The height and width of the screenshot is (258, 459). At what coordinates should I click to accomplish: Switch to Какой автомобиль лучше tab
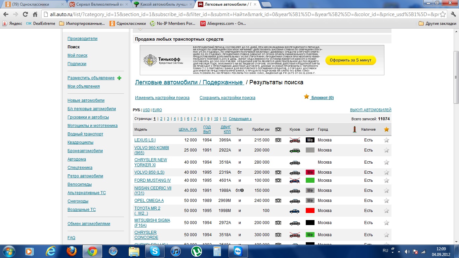[x=163, y=4]
